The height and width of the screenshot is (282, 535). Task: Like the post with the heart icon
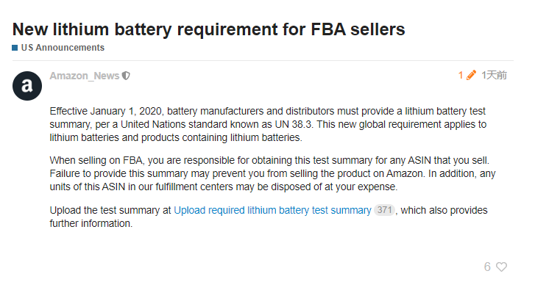click(x=501, y=267)
